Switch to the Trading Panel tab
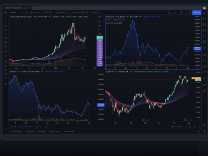This screenshot has width=208, height=156. (x=69, y=131)
